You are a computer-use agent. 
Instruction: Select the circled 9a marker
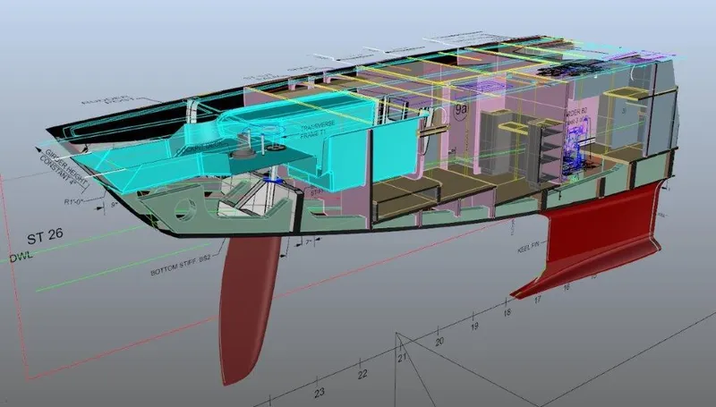pos(461,109)
